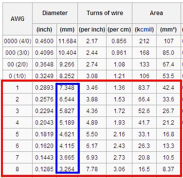Select diameter value 8.252 mm

67,76
